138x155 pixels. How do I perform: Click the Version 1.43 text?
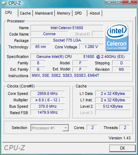click(120, 138)
